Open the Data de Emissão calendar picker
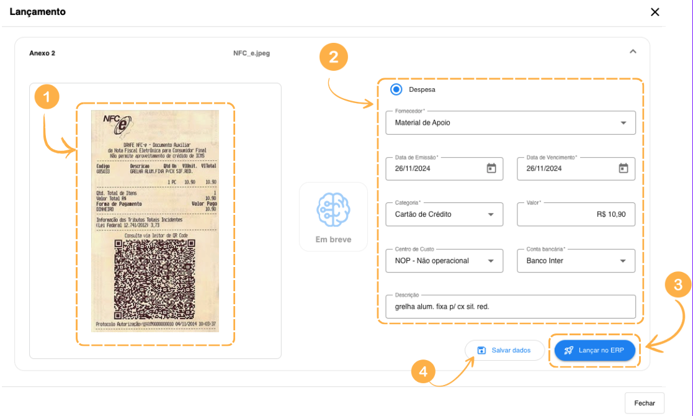The width and height of the screenshot is (693, 416). pos(491,168)
